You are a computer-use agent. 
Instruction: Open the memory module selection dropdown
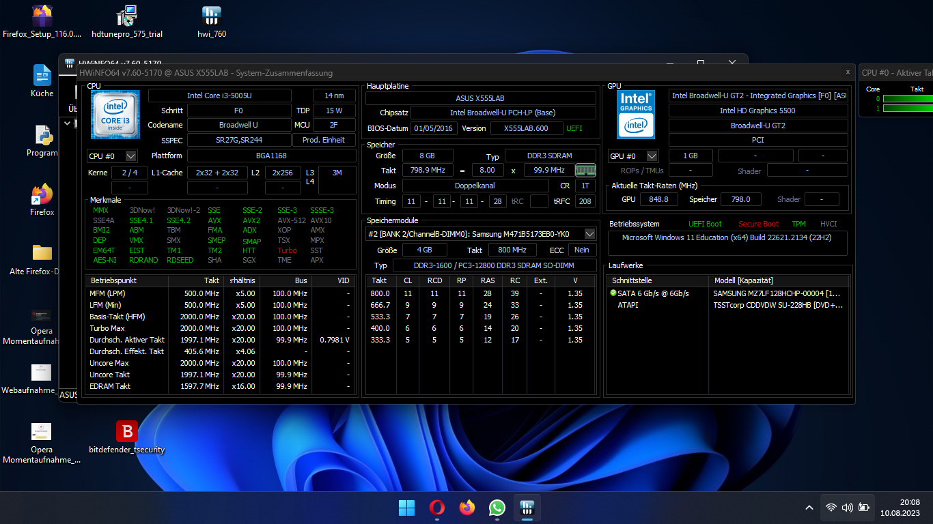[480, 234]
